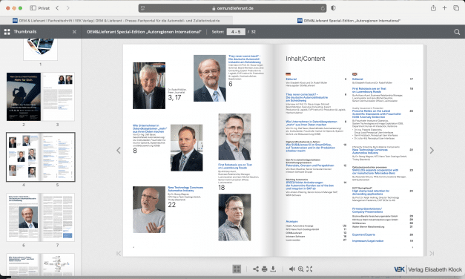Share the publication via the bottom share icon
Viewport: 465px width, 279px height.
[x=256, y=269]
